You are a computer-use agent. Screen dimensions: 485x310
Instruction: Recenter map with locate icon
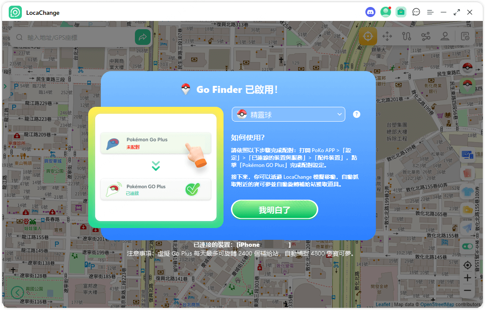(468, 265)
